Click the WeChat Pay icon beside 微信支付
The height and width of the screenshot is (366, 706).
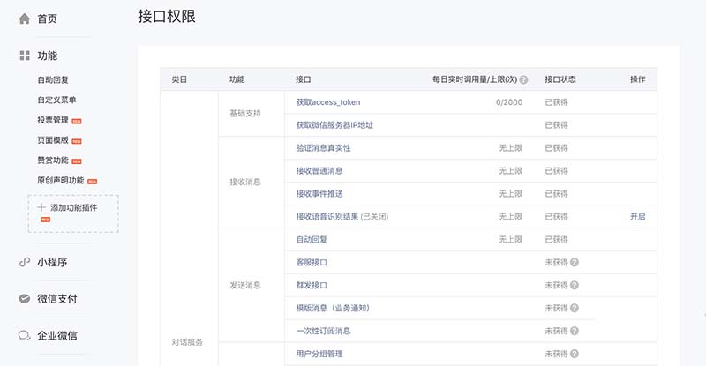point(25,298)
